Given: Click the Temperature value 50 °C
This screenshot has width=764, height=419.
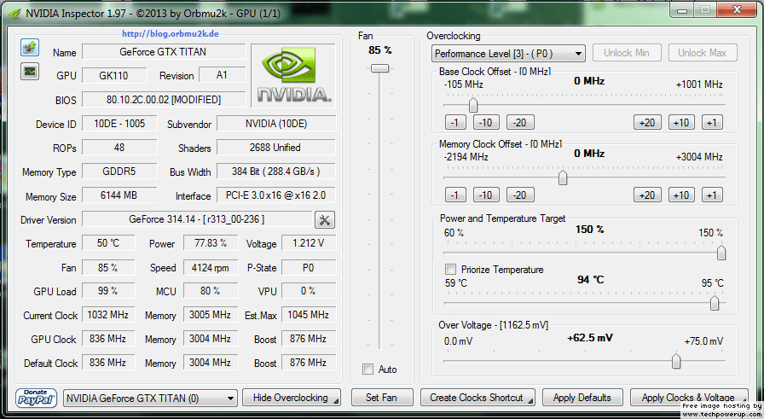Looking at the screenshot, I should click(108, 243).
